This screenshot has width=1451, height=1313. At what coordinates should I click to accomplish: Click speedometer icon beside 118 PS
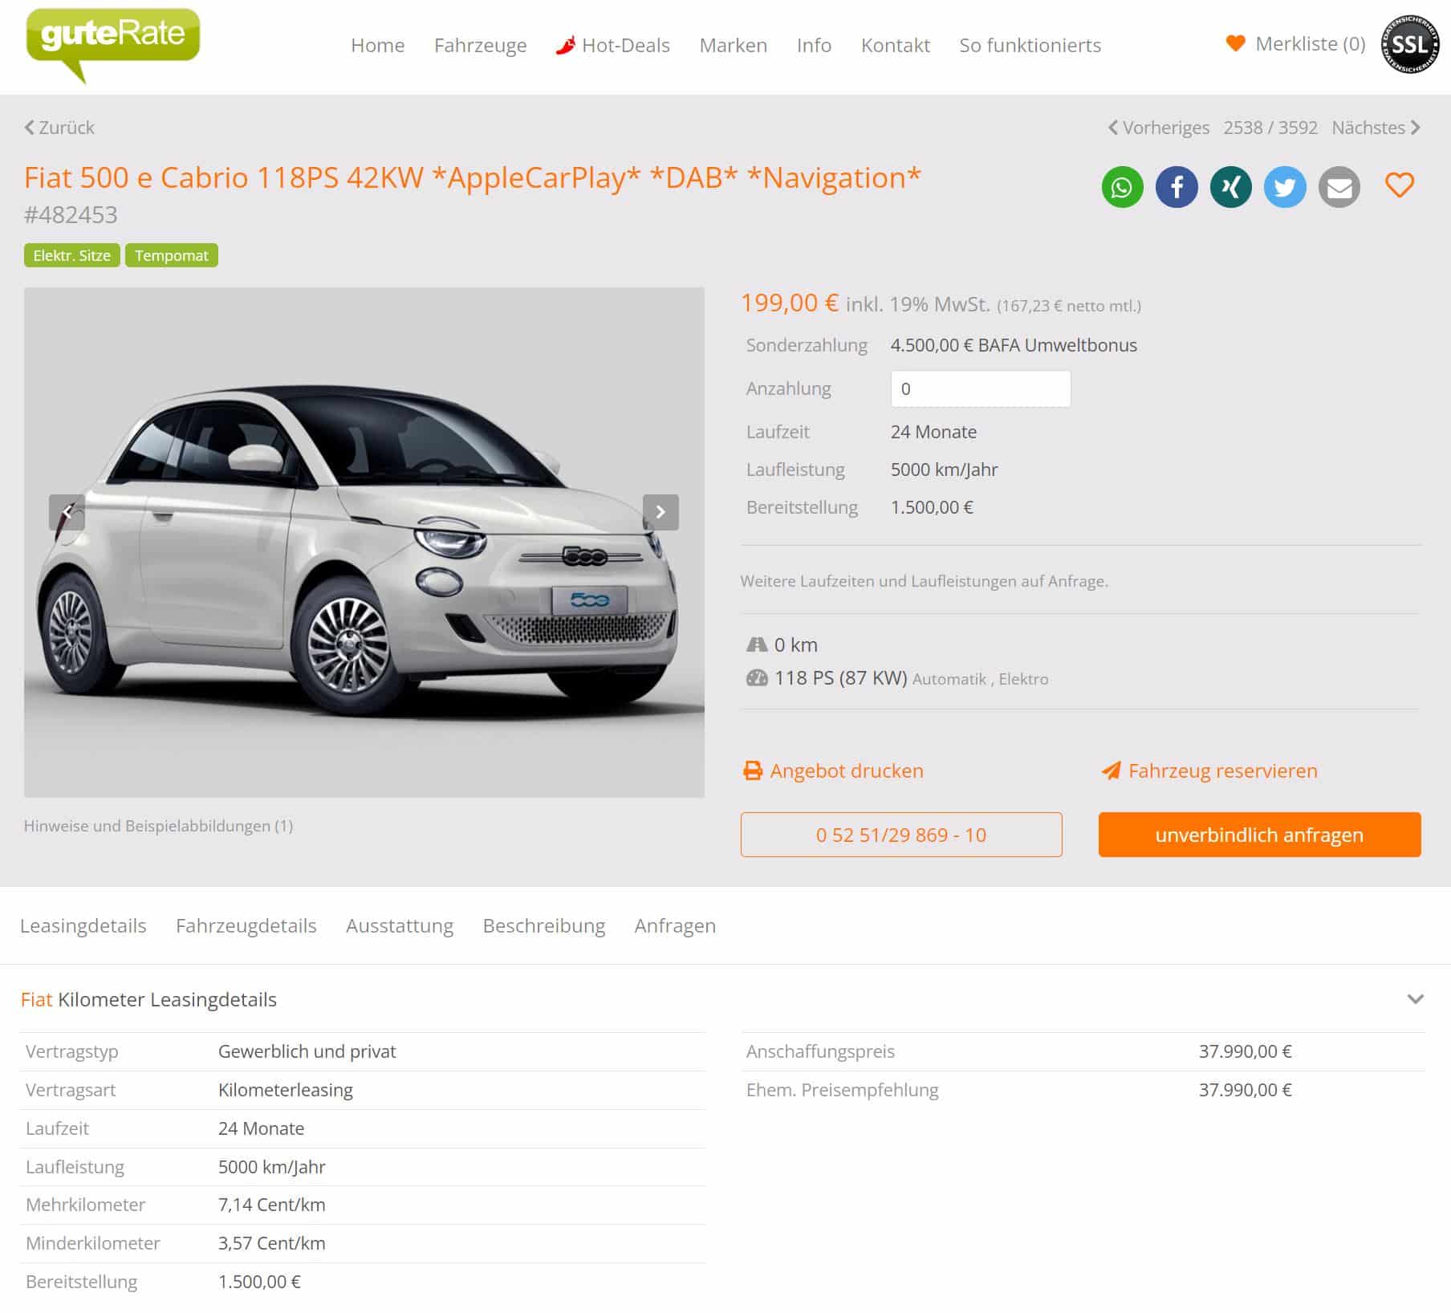757,678
